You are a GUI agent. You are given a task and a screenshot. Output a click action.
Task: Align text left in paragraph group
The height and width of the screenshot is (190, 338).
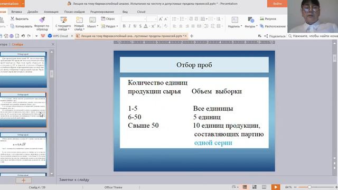click(x=174, y=26)
